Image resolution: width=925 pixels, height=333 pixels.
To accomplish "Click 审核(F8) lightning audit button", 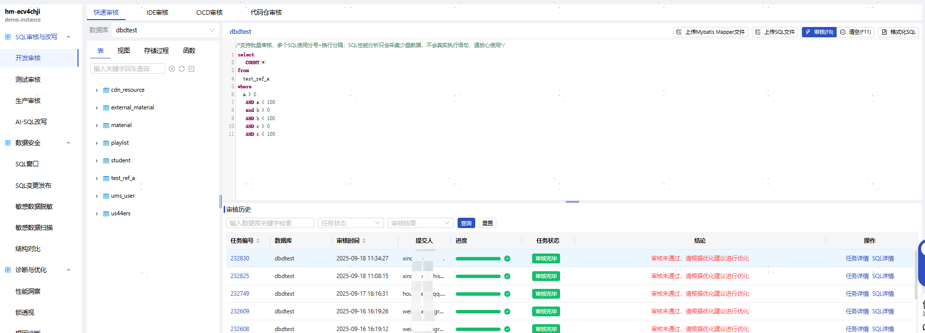I will [819, 32].
